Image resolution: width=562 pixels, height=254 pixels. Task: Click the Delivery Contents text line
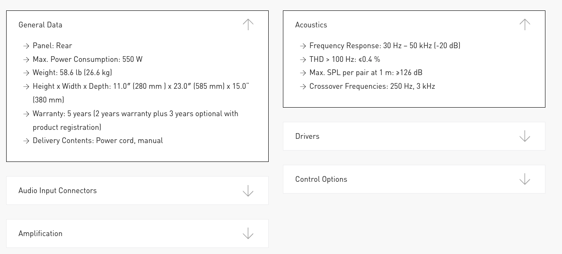(97, 141)
